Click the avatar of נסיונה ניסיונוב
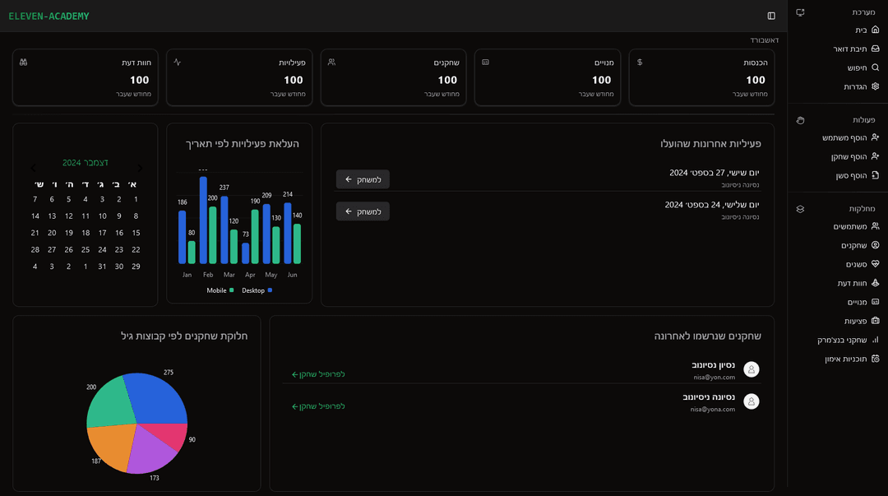Screen dimensions: 888x496 (751, 401)
